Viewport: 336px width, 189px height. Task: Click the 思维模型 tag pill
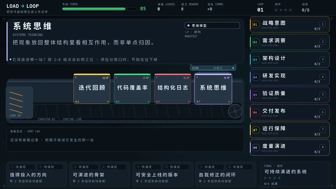pyautogui.click(x=212, y=25)
